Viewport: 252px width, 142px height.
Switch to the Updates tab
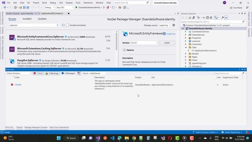click(42, 19)
